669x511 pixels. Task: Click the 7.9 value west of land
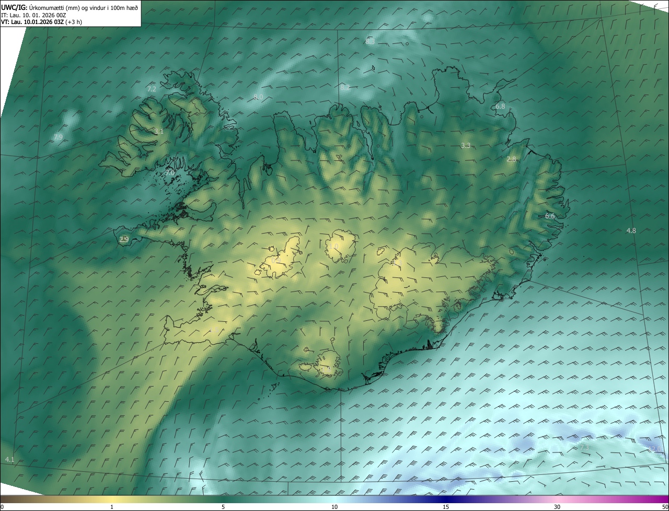pyautogui.click(x=58, y=137)
